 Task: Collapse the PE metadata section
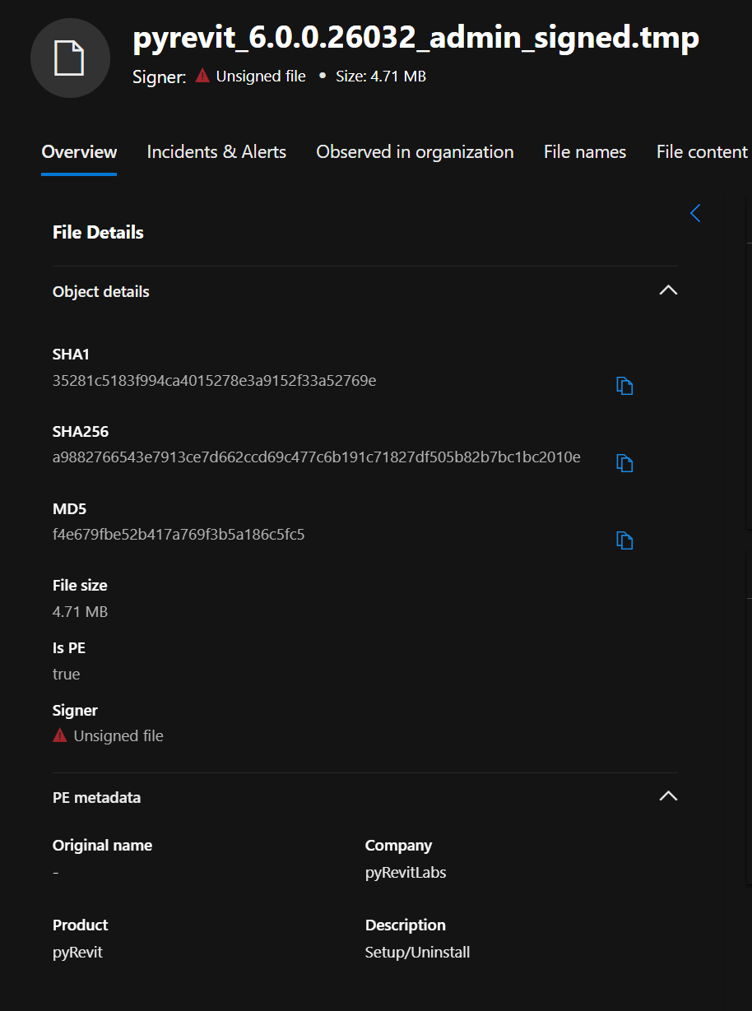click(x=668, y=796)
